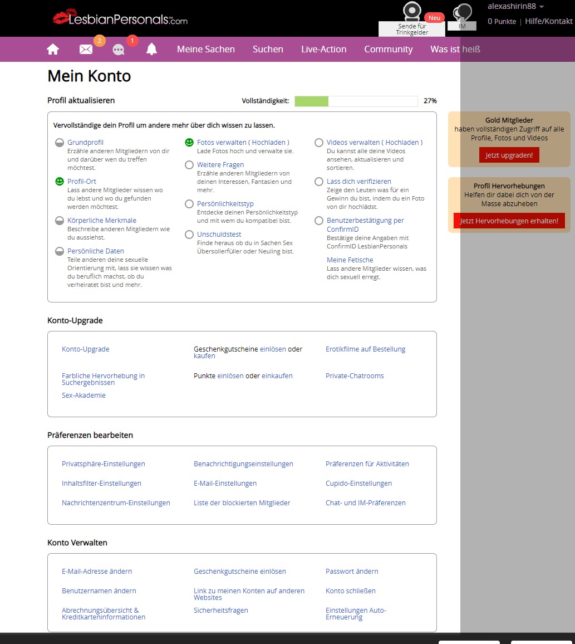This screenshot has width=575, height=644.
Task: Open the Profil-Ort link
Action: 82,181
